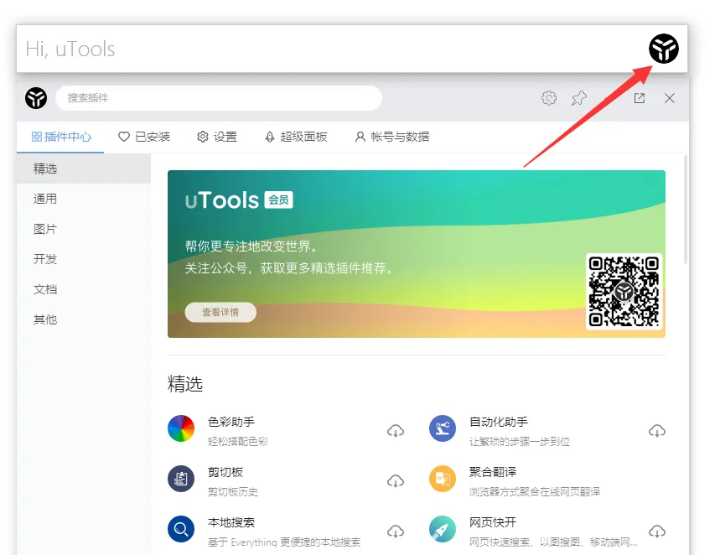715x555 pixels.
Task: Click the 浏览器方式聚合在线网页翻译 description
Action: [x=535, y=491]
